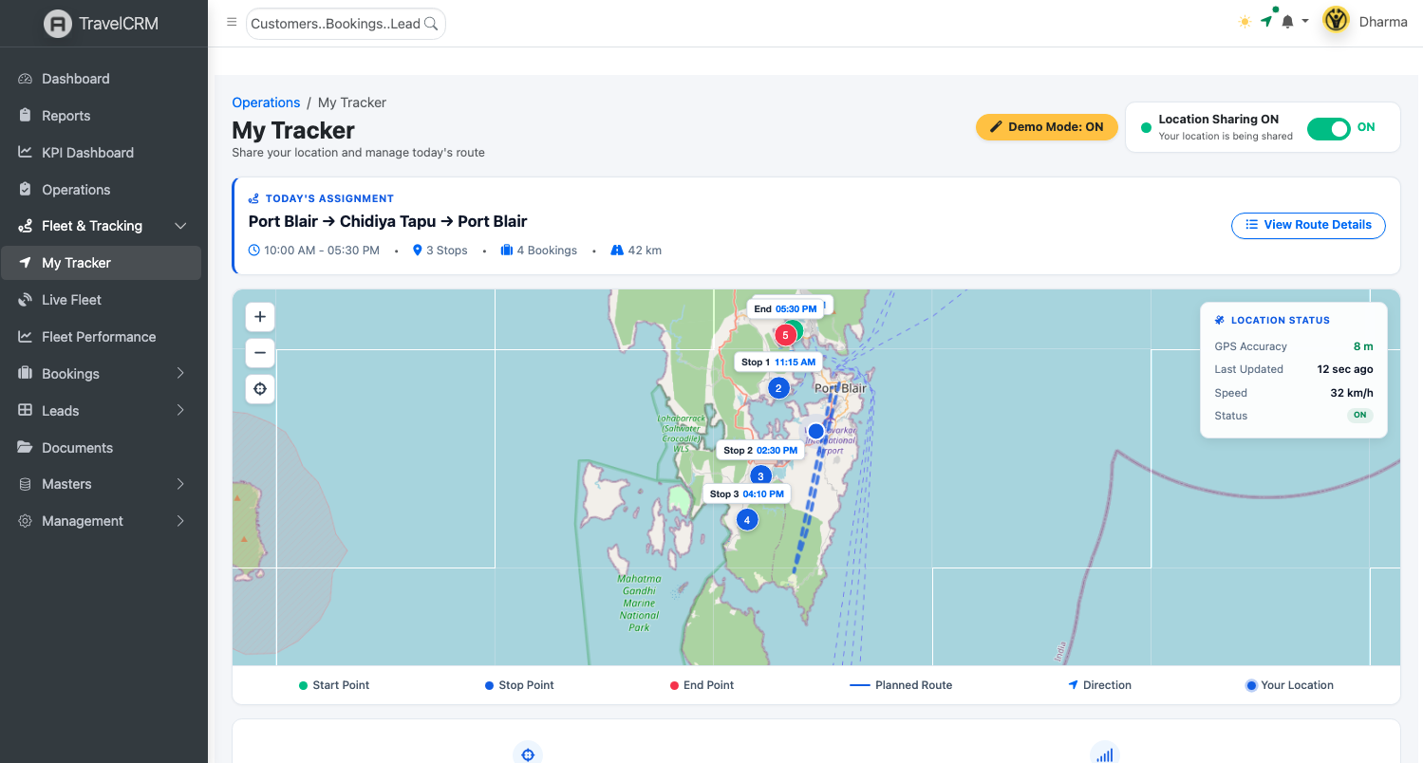The width and height of the screenshot is (1423, 763).
Task: Click the Stop 2 02:30 PM label
Action: [759, 451]
